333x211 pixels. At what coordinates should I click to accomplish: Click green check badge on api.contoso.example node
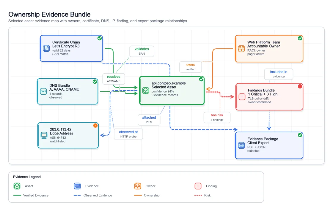click(x=201, y=79)
